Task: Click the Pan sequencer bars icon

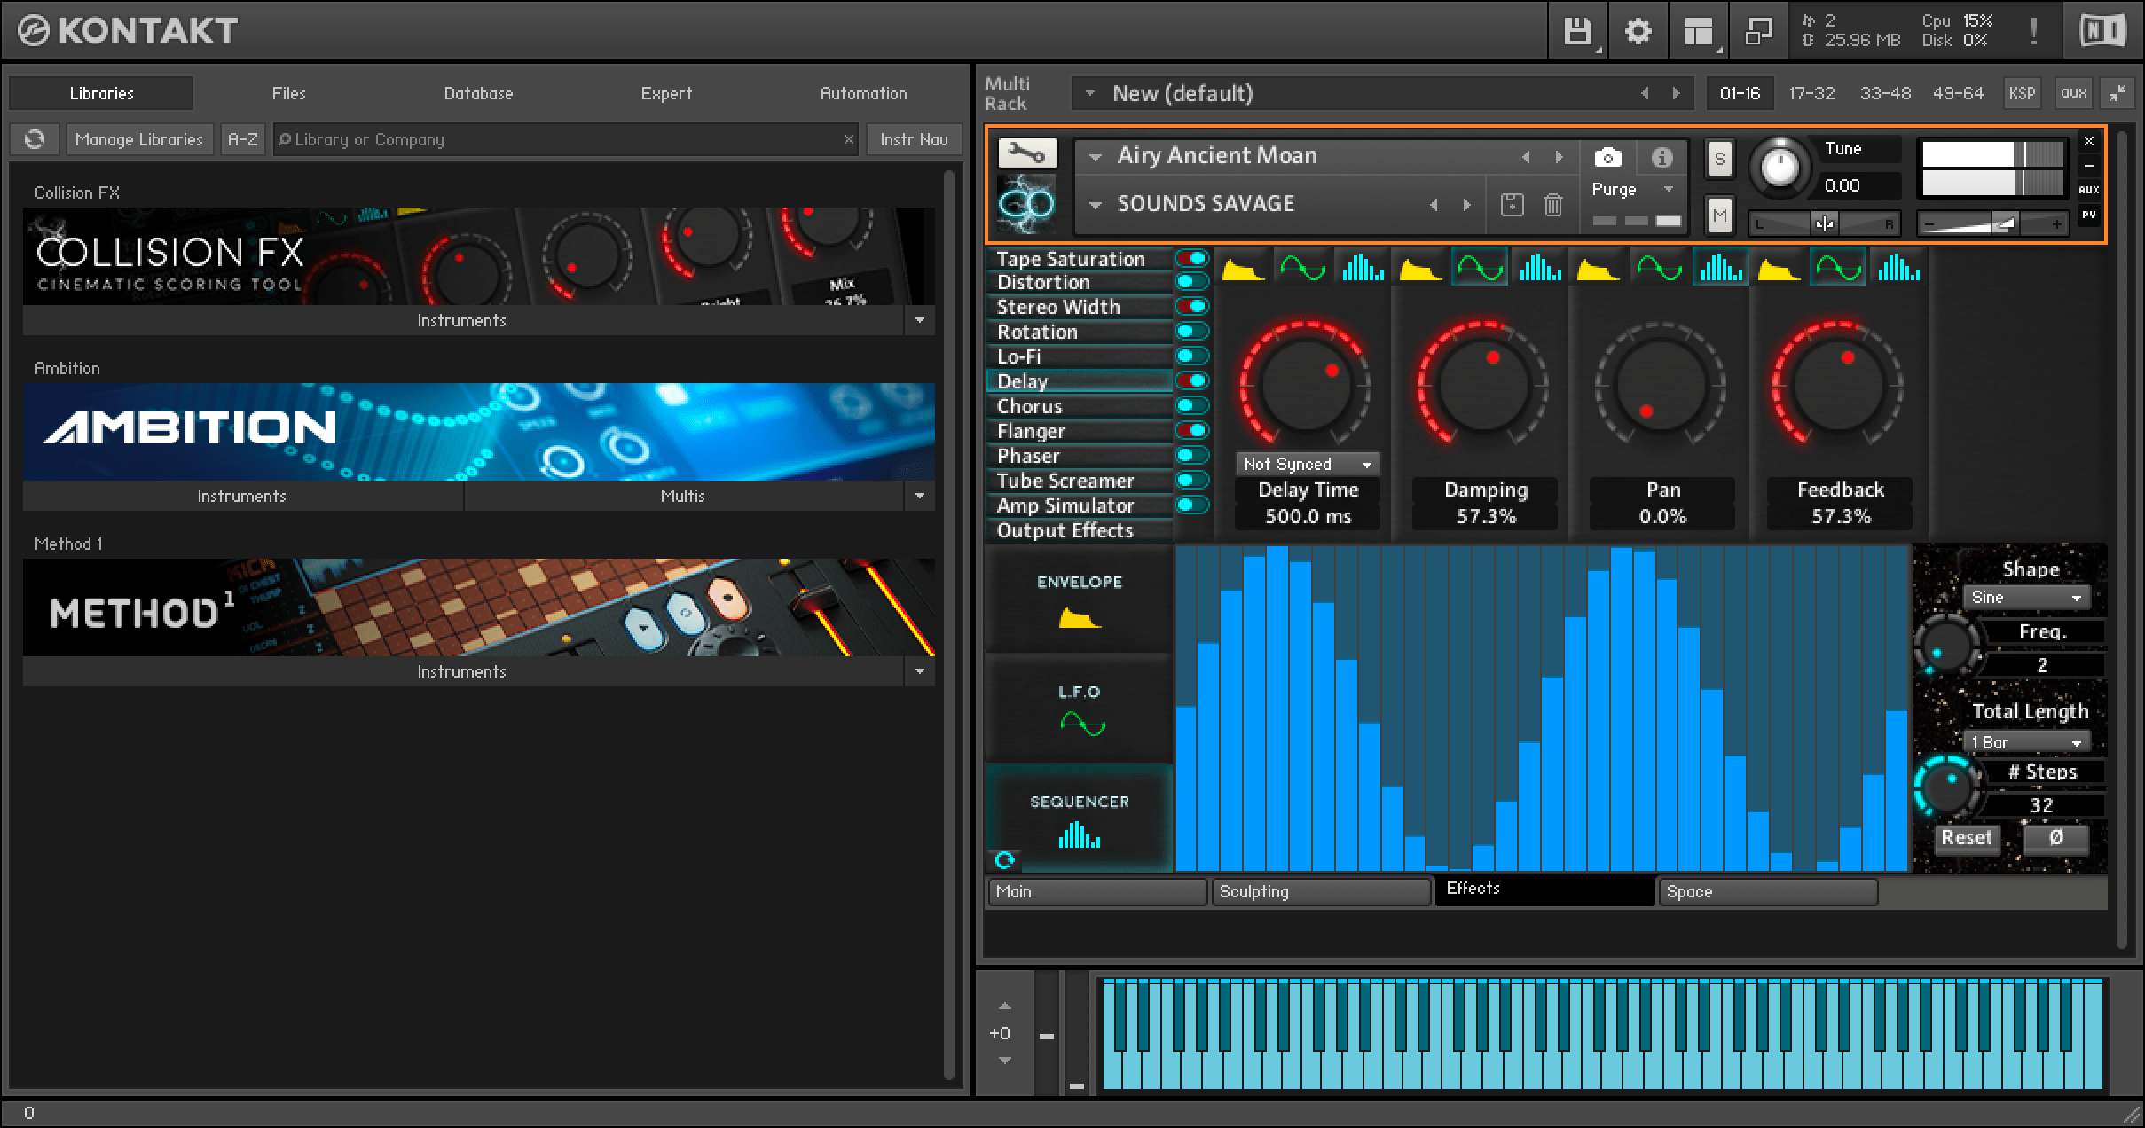Action: tap(1720, 268)
